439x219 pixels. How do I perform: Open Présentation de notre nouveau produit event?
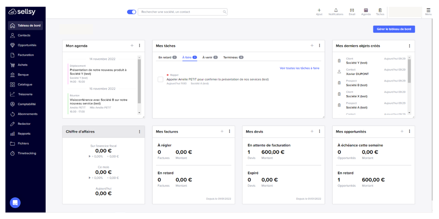click(x=98, y=72)
